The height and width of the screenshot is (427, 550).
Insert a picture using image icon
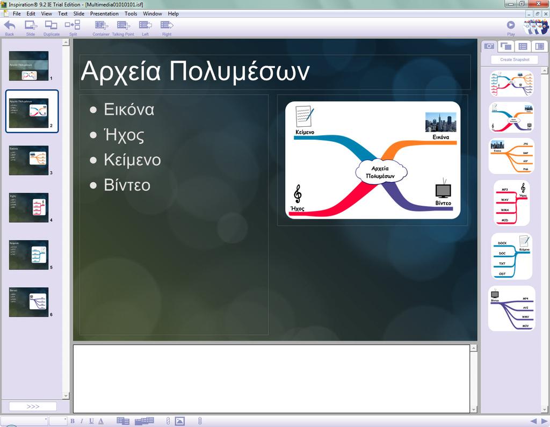click(179, 421)
